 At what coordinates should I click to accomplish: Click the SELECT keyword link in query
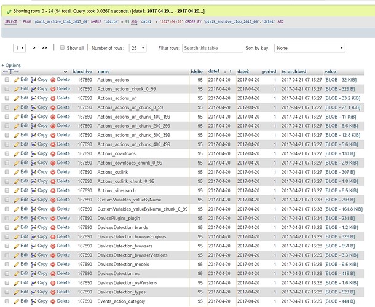(11, 21)
